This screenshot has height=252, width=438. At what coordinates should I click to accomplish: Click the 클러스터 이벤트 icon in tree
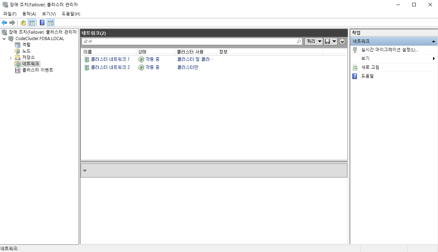point(17,70)
